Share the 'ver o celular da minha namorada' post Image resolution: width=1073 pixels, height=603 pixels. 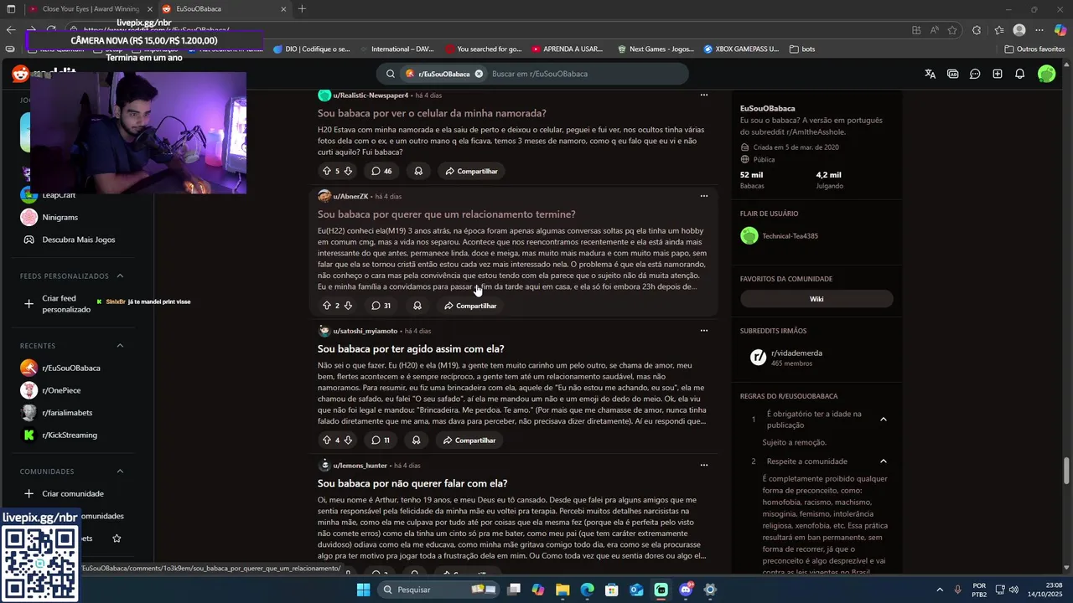coord(471,171)
